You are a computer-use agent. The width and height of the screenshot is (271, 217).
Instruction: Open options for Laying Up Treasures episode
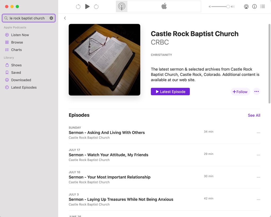(258, 200)
